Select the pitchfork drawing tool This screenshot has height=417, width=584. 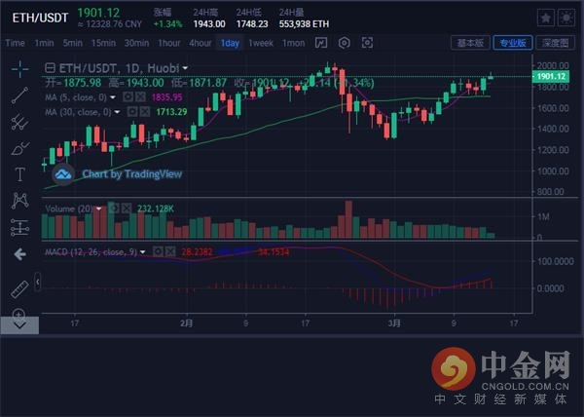(x=19, y=122)
